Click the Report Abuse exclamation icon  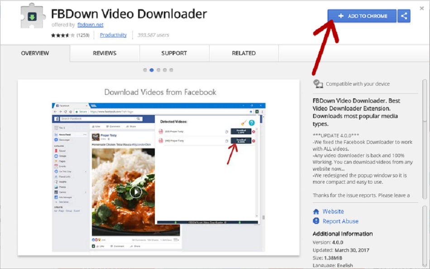(x=316, y=221)
